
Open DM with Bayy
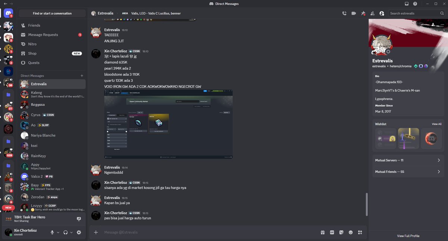(52, 187)
